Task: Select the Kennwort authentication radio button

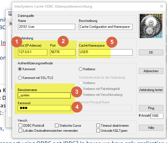Action: click(x=20, y=69)
